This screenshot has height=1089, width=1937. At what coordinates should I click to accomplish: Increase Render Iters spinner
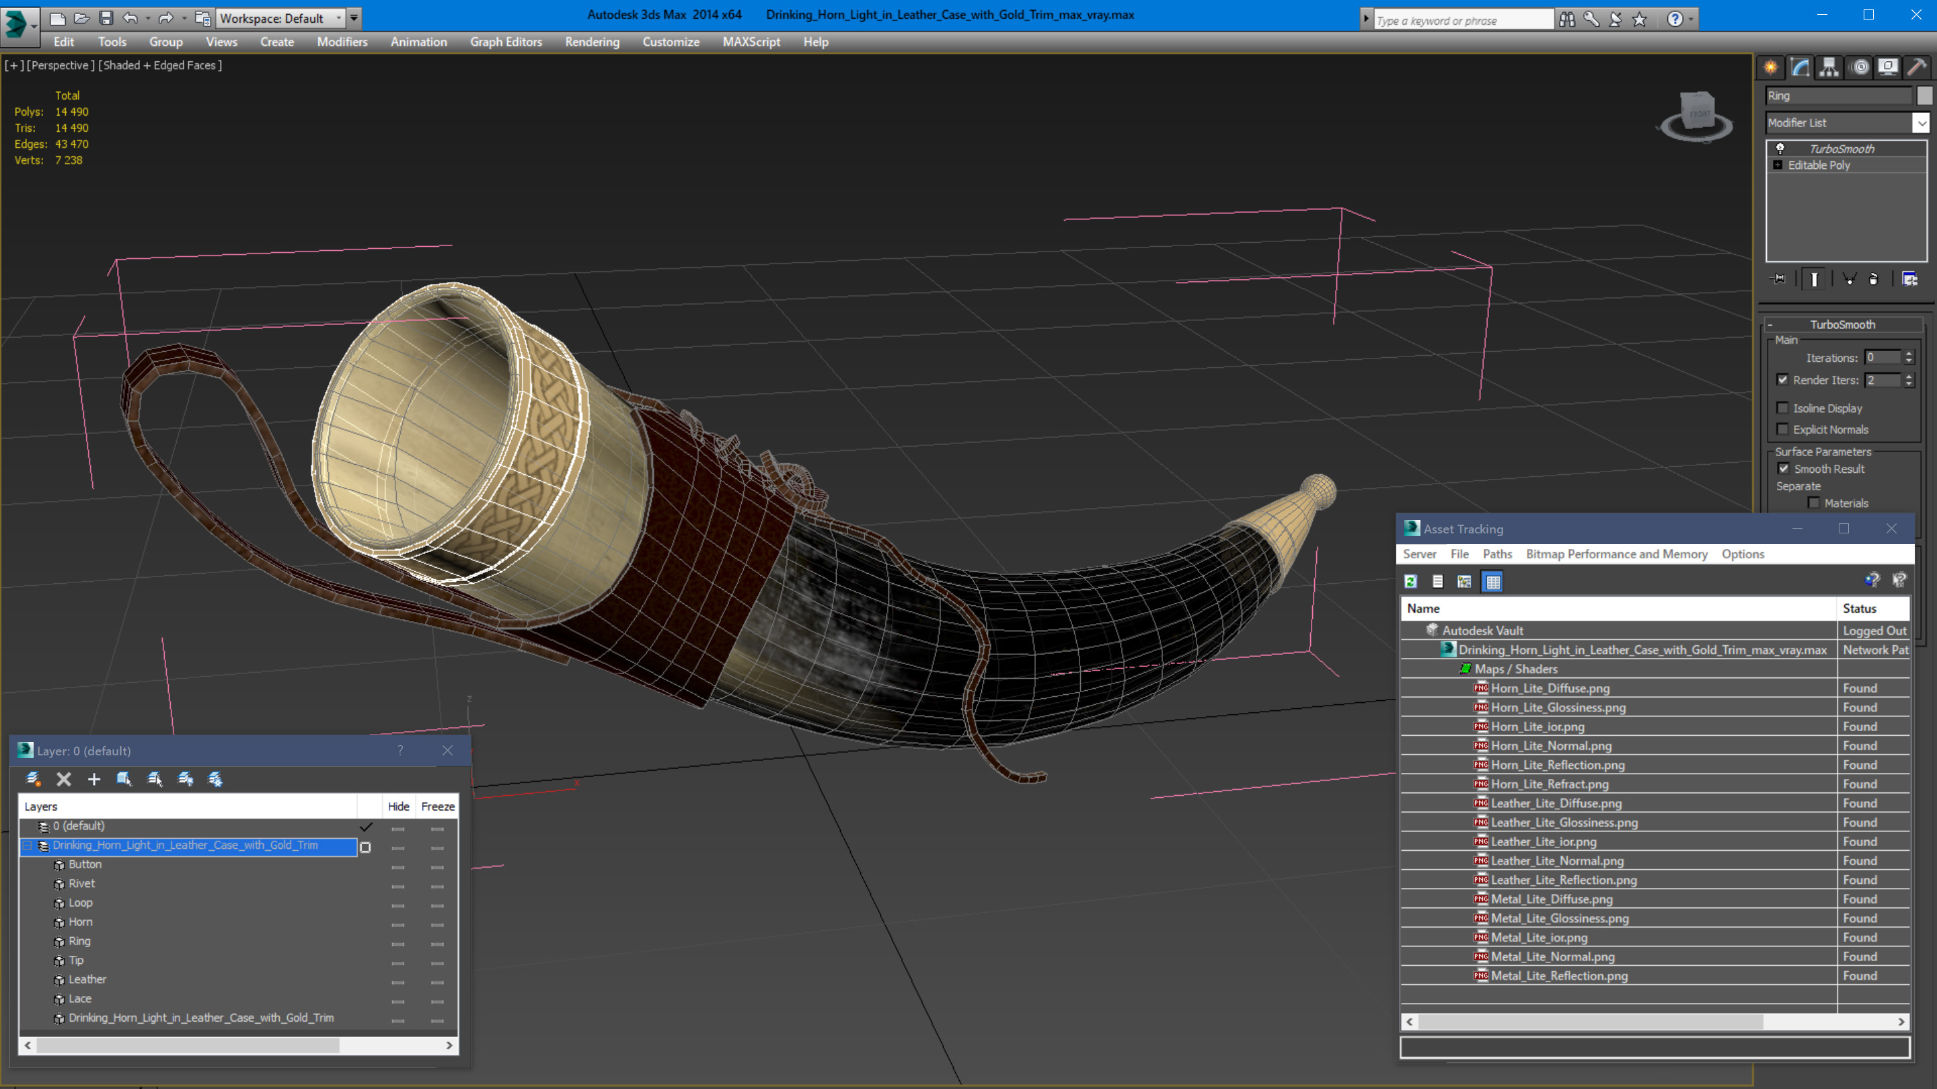(x=1909, y=376)
